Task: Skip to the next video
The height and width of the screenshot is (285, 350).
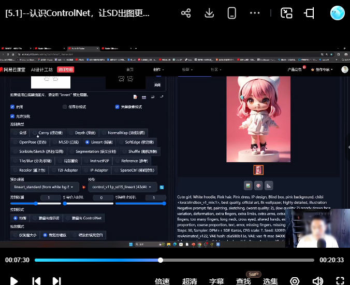Action: click(x=57, y=281)
